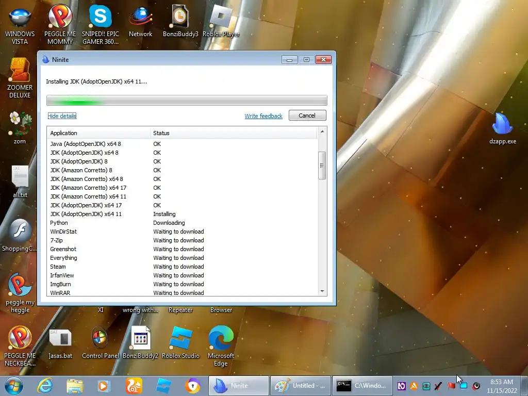Open Windows Media Player taskbar icon
This screenshot has height=396, width=528.
coord(104,386)
